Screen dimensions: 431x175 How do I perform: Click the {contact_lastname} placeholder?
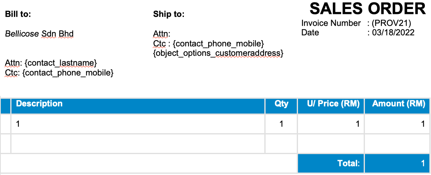click(x=61, y=63)
